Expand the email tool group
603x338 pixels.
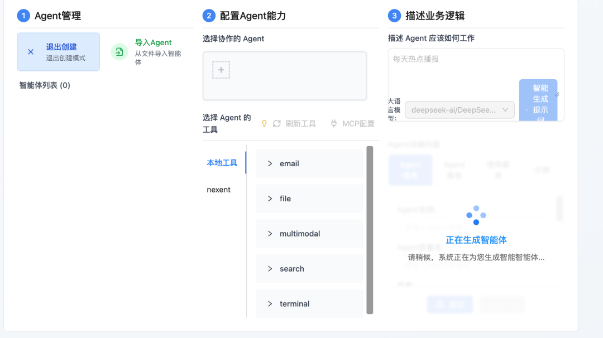point(309,163)
